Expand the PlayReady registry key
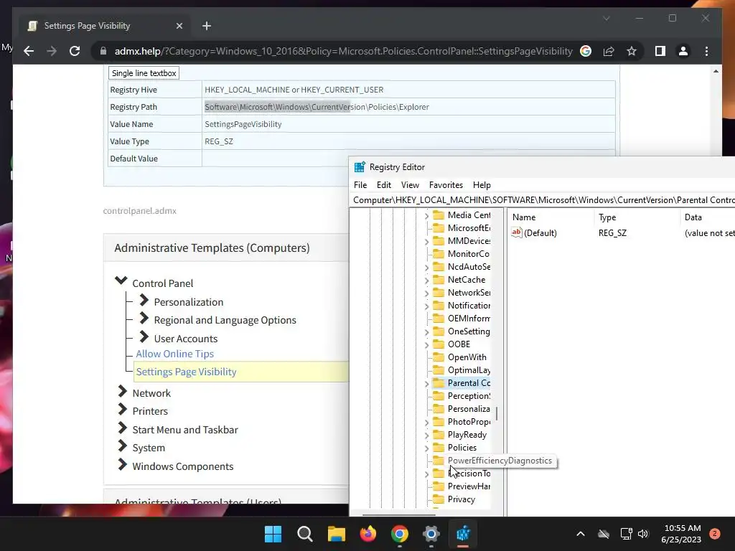This screenshot has height=551, width=735. [x=426, y=435]
